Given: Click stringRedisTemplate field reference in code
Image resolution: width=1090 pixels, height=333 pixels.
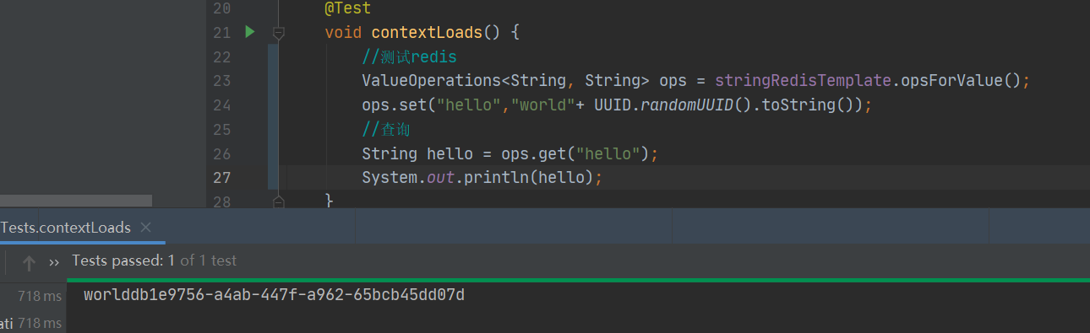Looking at the screenshot, I should pyautogui.click(x=804, y=81).
